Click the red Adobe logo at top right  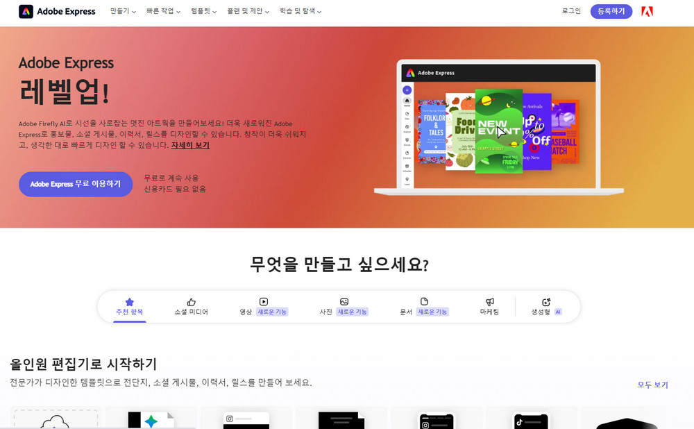pyautogui.click(x=647, y=12)
